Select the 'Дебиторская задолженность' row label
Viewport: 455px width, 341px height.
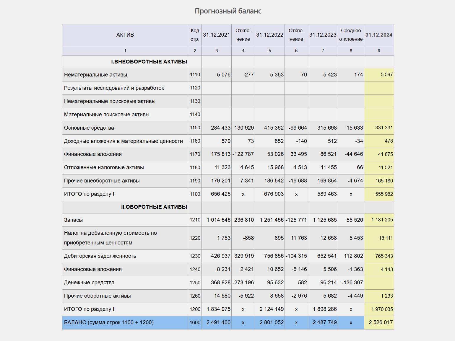coord(100,256)
